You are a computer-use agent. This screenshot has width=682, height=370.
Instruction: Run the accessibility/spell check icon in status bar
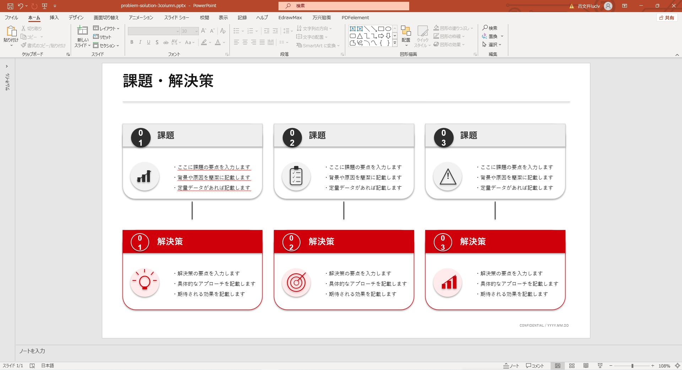pyautogui.click(x=32, y=366)
